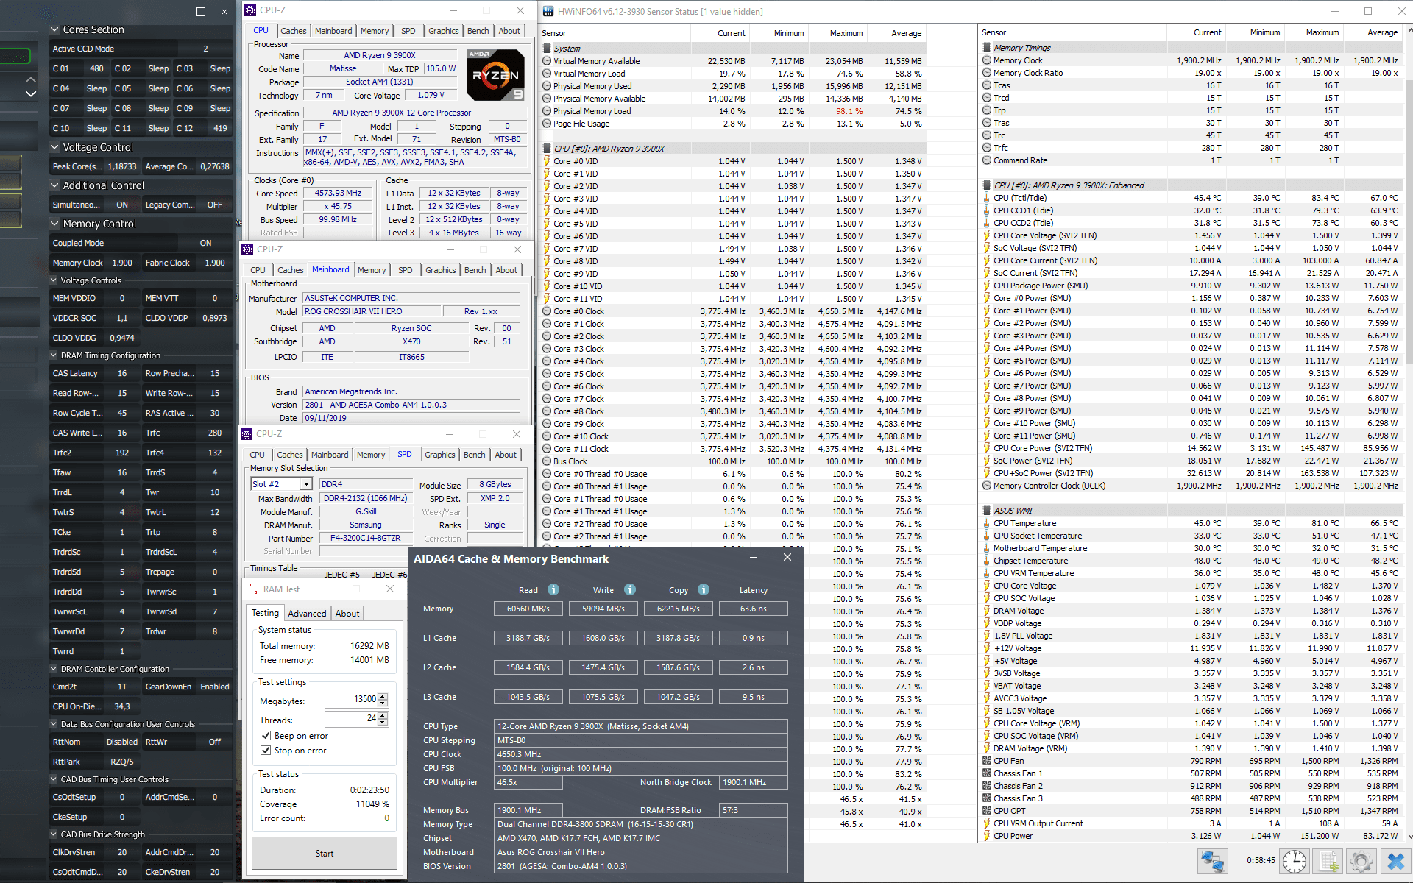Click the clock icon to reset min/max values
This screenshot has height=883, width=1413.
point(1294,861)
